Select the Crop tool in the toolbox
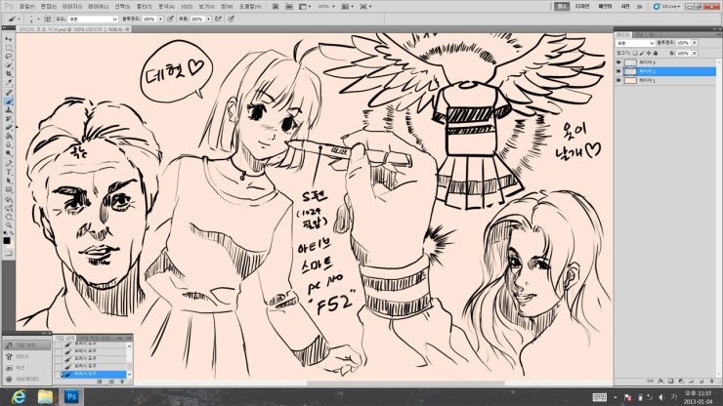 pos(8,73)
